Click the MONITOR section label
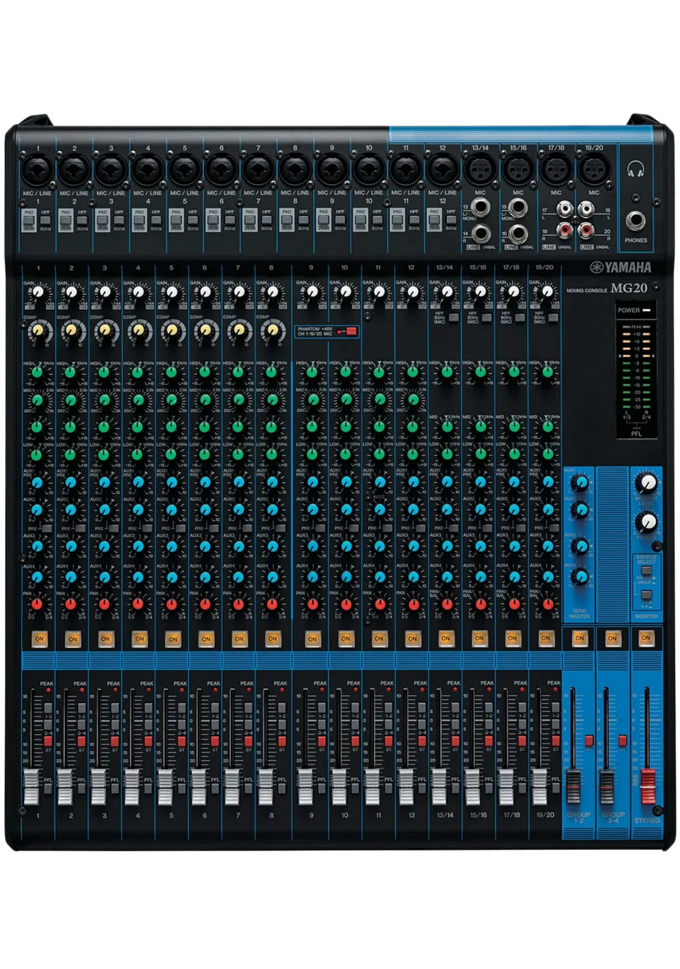The width and height of the screenshot is (680, 969). [647, 616]
